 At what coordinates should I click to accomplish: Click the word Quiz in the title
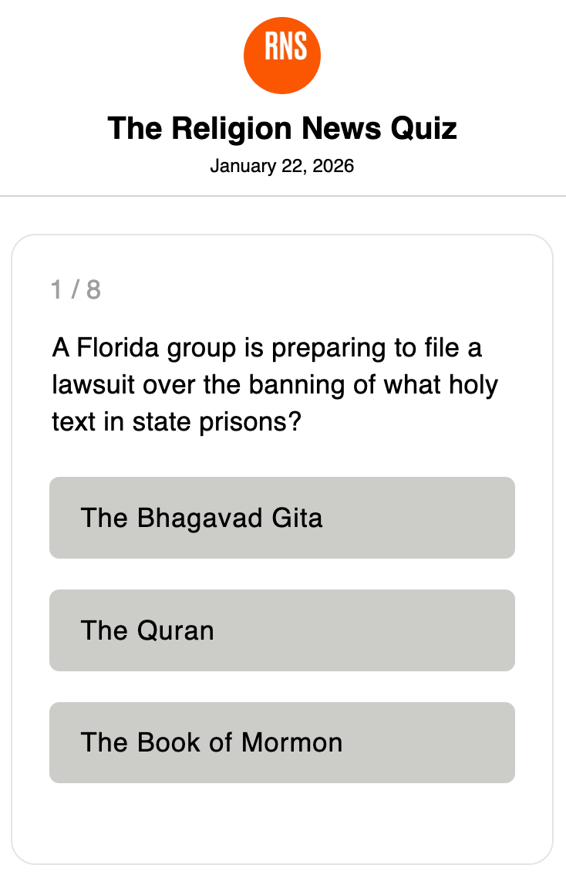point(423,128)
